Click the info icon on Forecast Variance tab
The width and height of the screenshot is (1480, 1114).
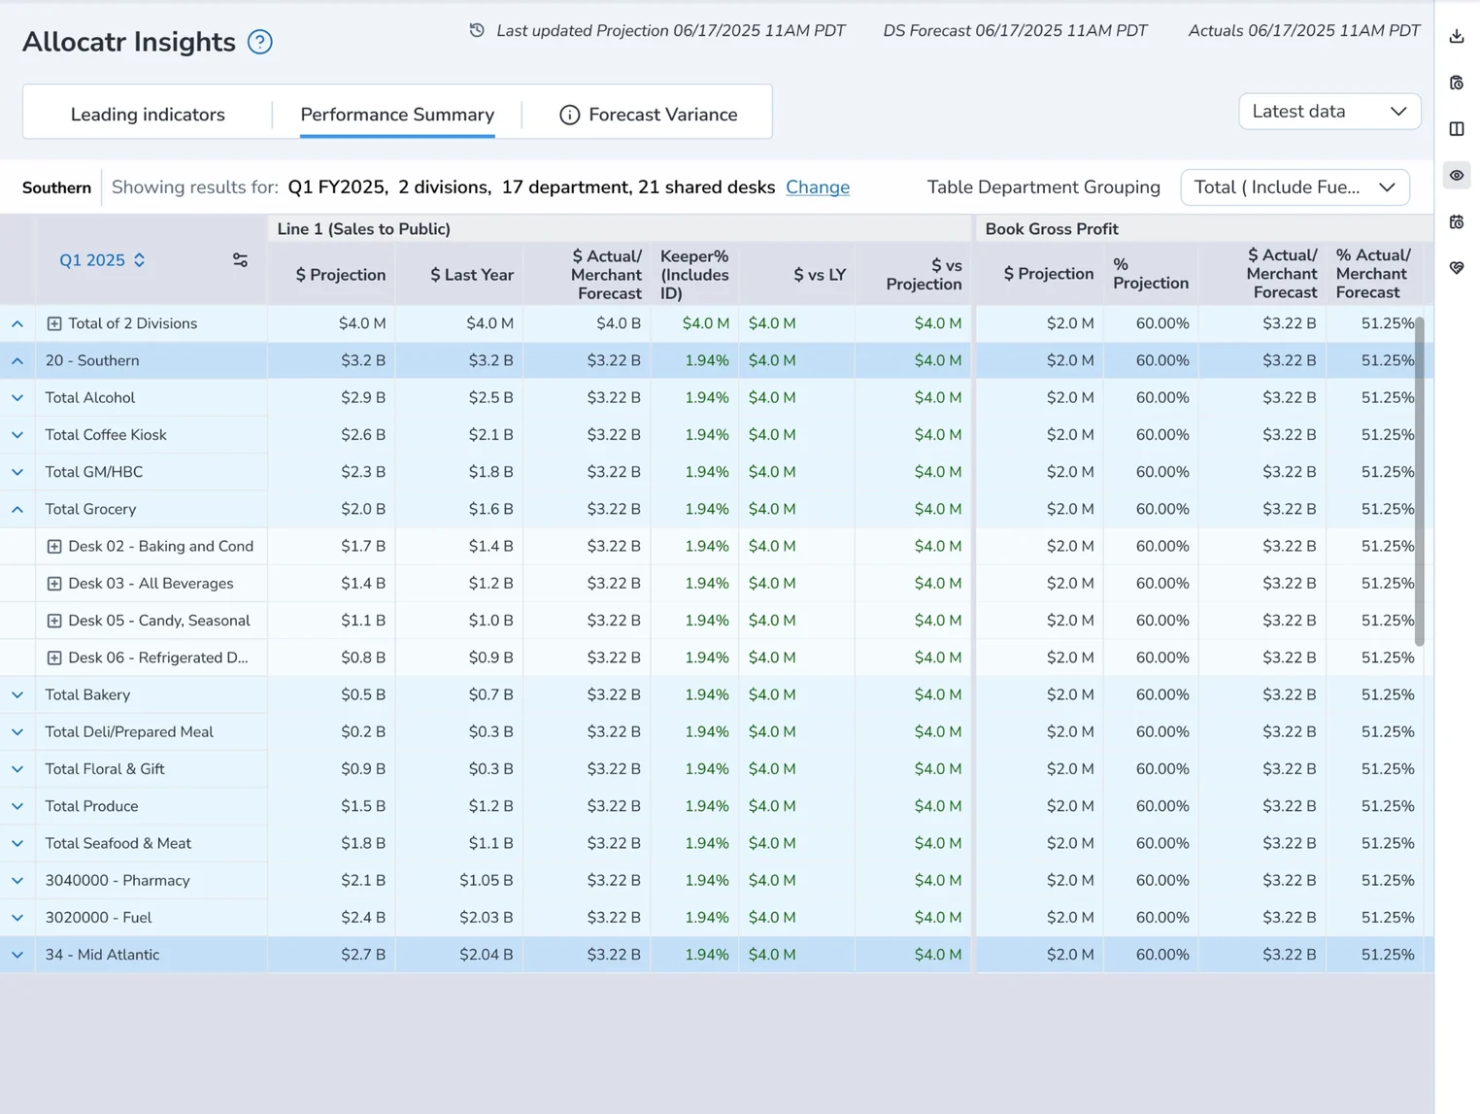[x=569, y=116]
